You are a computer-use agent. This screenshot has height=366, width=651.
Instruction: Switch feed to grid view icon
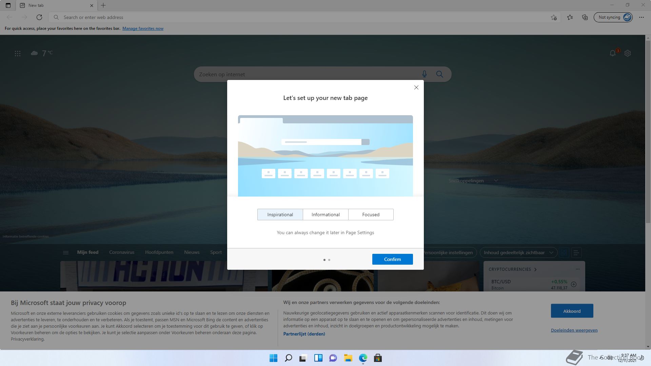pos(564,252)
